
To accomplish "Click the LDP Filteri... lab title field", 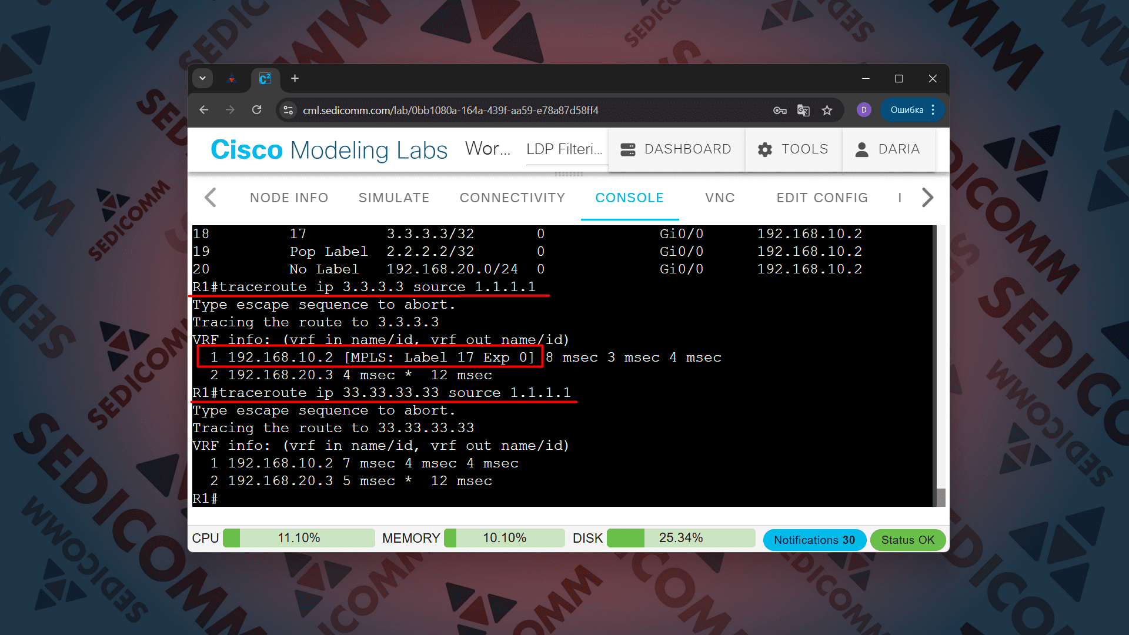I will tap(566, 149).
